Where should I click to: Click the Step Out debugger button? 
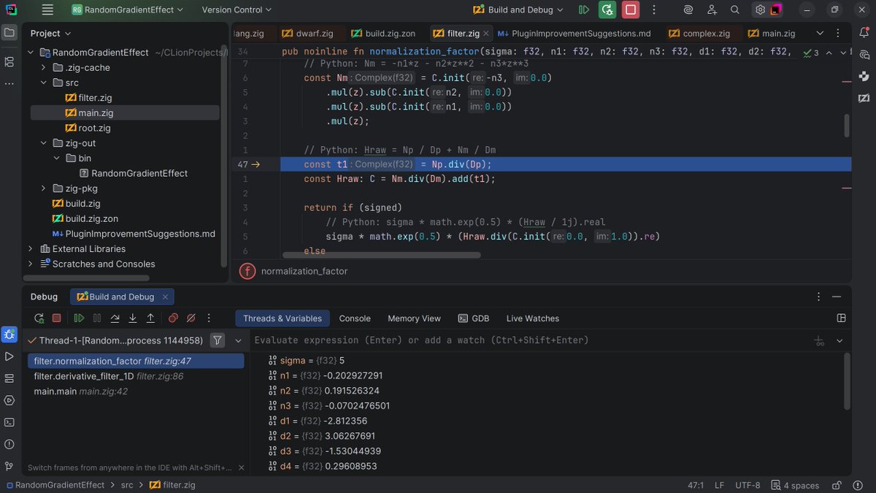(150, 318)
